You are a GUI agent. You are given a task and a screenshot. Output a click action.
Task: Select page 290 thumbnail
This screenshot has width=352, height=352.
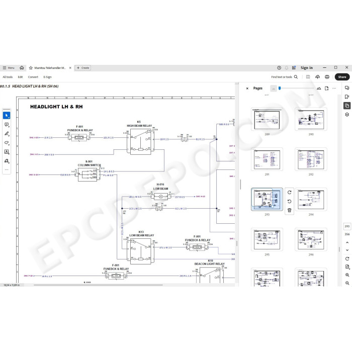pyautogui.click(x=311, y=120)
